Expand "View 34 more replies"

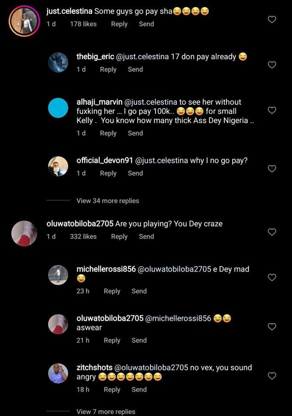(x=108, y=201)
